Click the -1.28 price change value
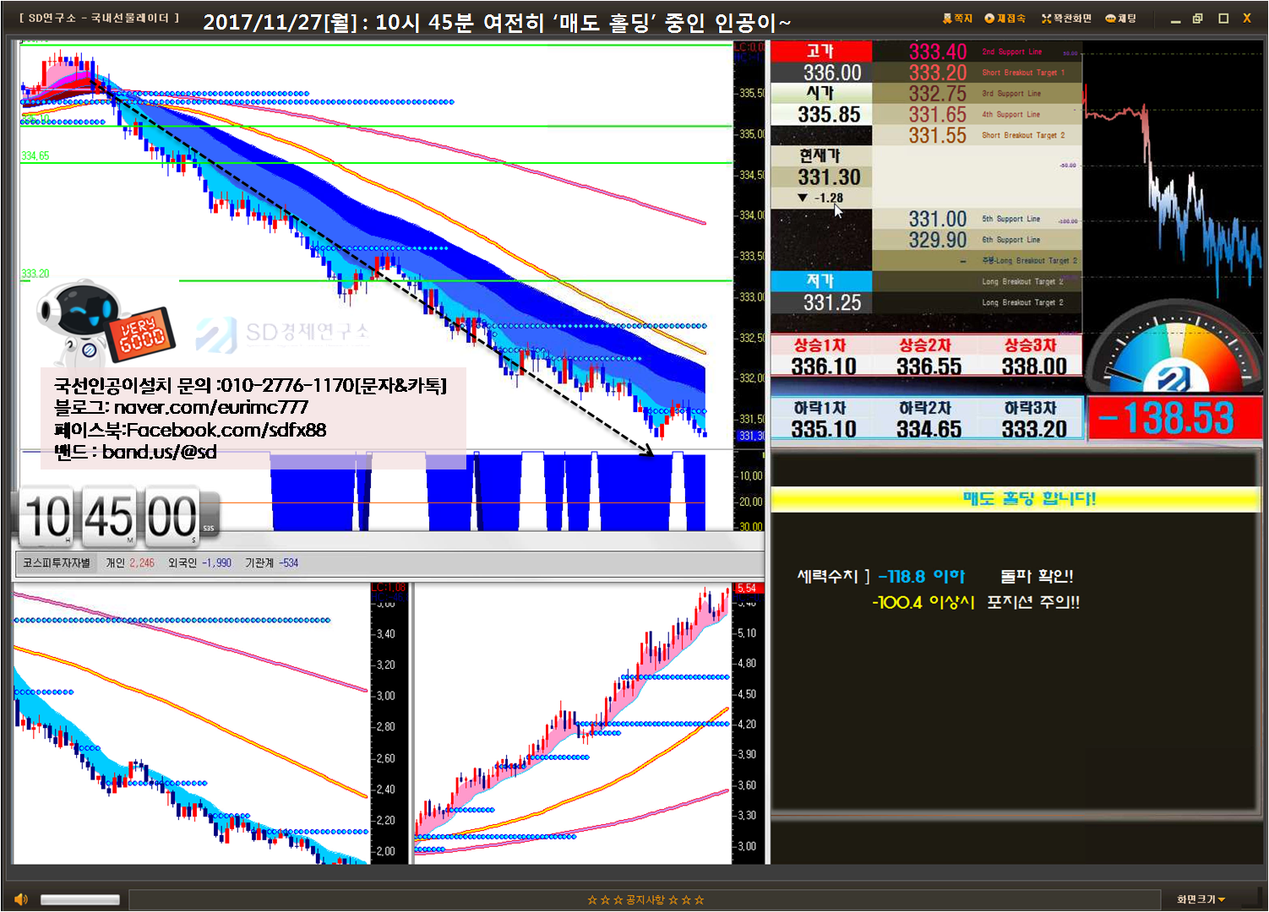The height and width of the screenshot is (912, 1269). tap(821, 198)
